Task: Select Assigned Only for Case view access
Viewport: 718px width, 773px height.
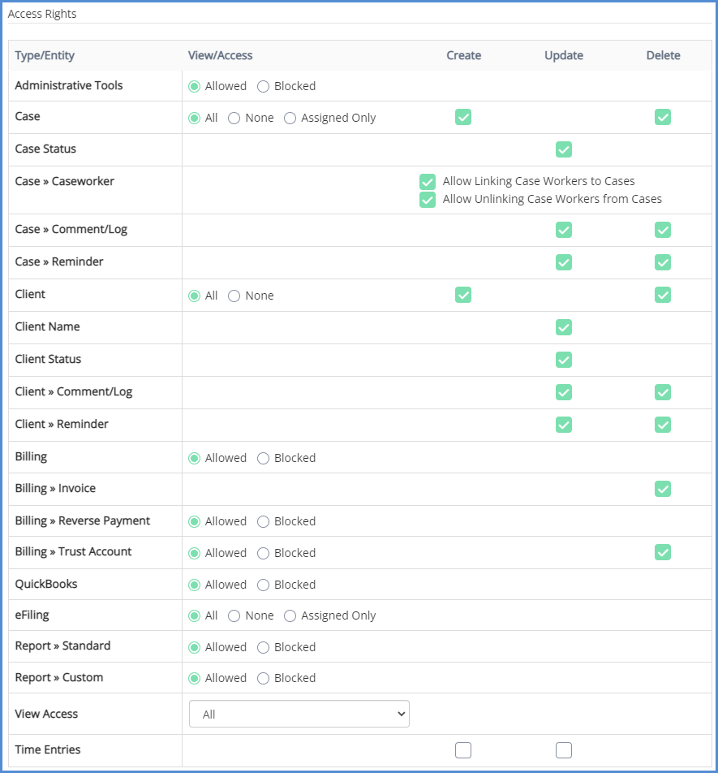Action: point(290,118)
